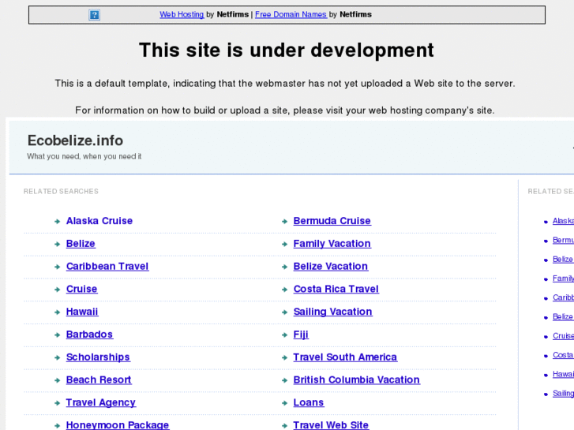Open the bold Belize Vacation link
This screenshot has height=430, width=574.
(x=331, y=266)
